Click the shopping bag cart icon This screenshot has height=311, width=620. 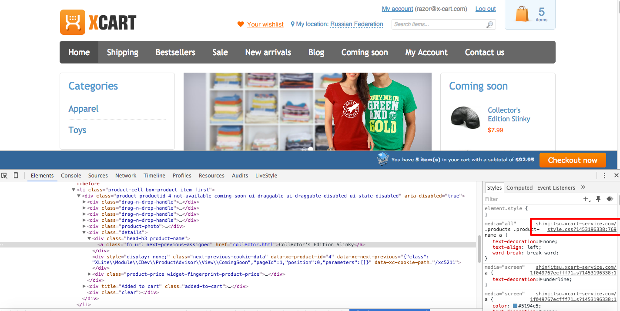click(x=522, y=14)
